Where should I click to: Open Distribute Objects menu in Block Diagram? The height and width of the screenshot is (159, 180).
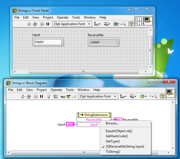click(x=133, y=96)
